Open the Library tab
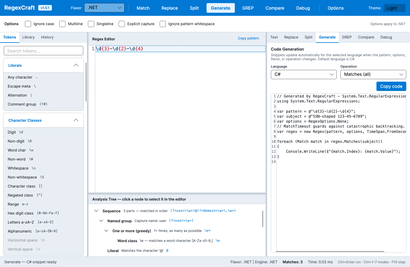This screenshot has width=410, height=267. pos(29,37)
